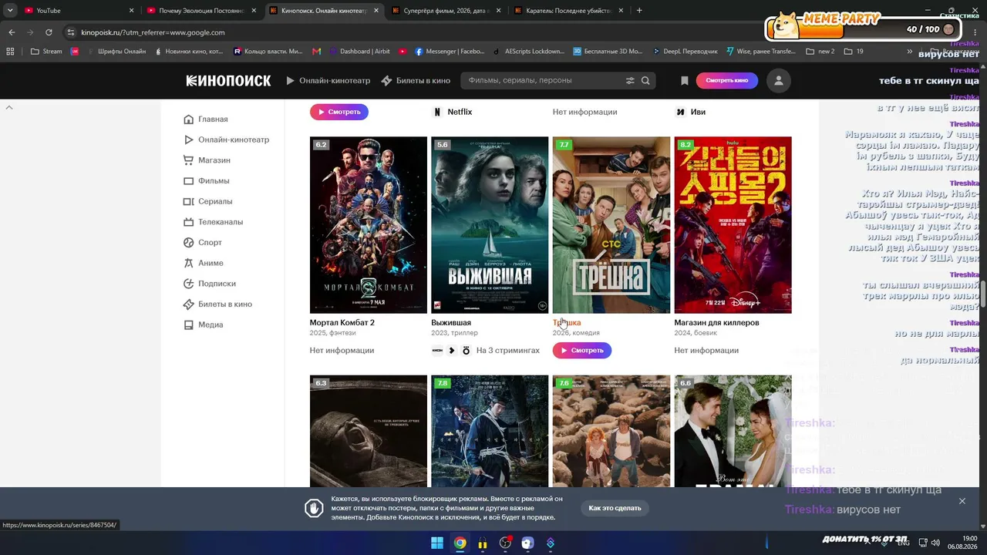987x555 pixels.
Task: Click the Медиа icon in sidebar
Action: point(188,325)
